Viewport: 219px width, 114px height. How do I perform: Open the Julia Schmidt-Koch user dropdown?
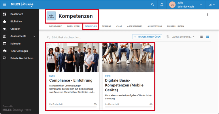(x=186, y=5)
